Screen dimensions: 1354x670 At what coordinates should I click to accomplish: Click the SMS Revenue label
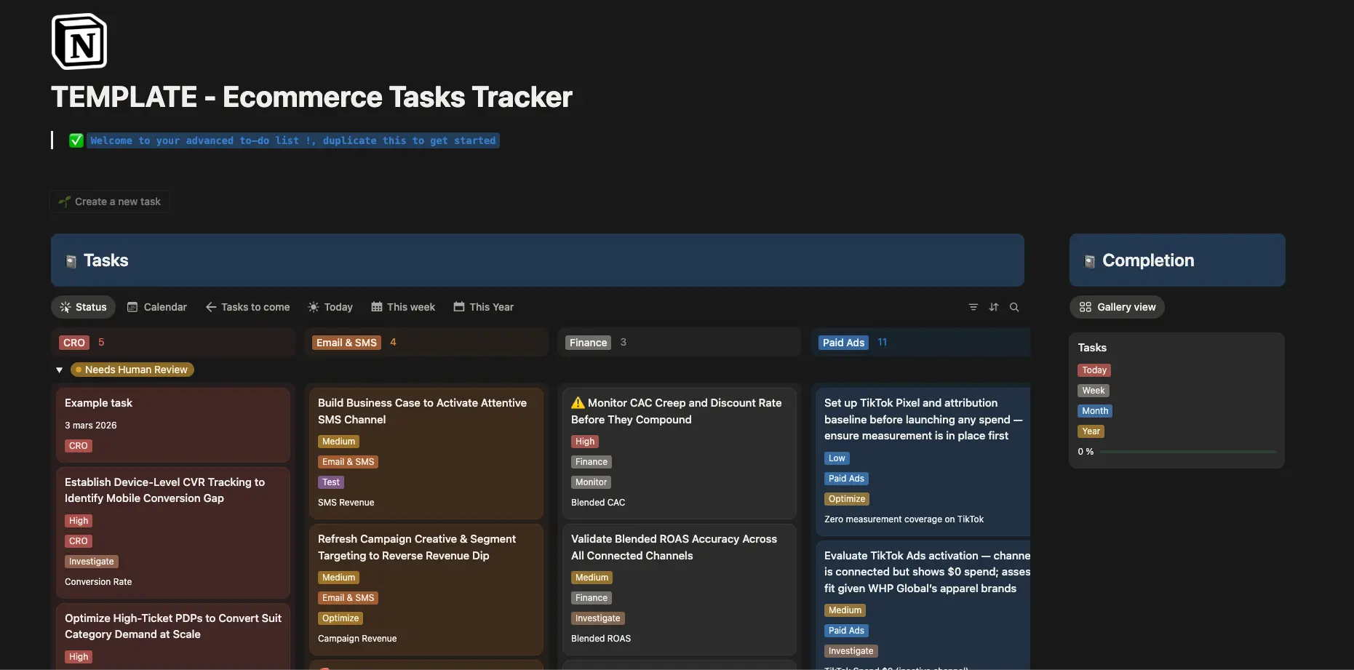pyautogui.click(x=346, y=503)
